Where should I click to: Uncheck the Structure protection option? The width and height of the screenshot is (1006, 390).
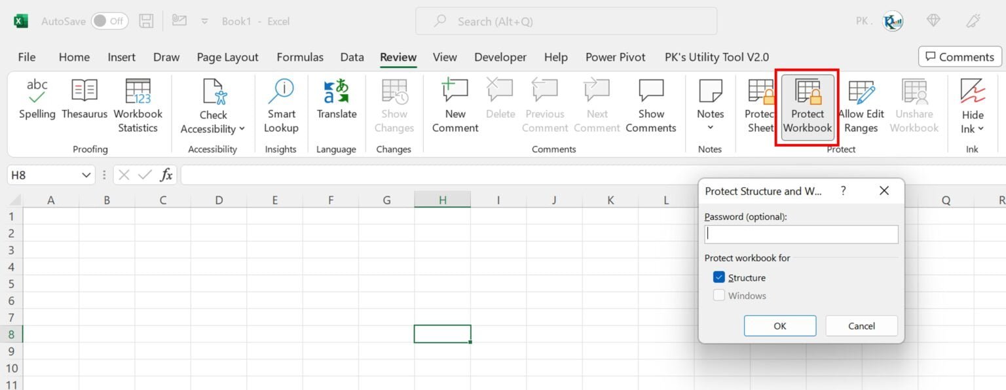pos(718,277)
